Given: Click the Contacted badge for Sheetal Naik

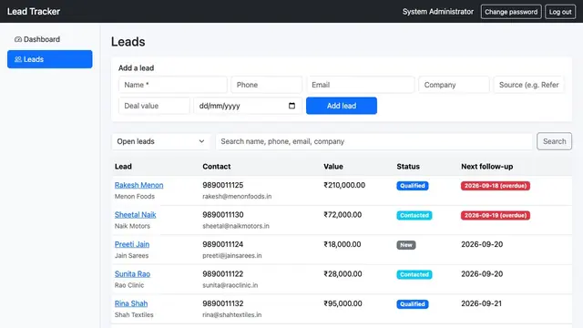Looking at the screenshot, I should click(x=414, y=215).
